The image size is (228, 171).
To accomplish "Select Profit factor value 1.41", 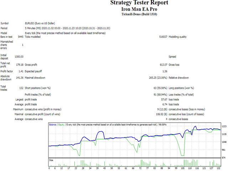I will pyautogui.click(x=21, y=71).
